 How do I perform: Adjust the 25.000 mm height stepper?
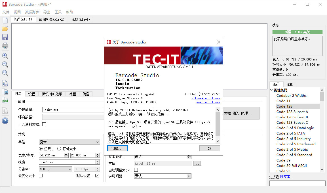97,155
